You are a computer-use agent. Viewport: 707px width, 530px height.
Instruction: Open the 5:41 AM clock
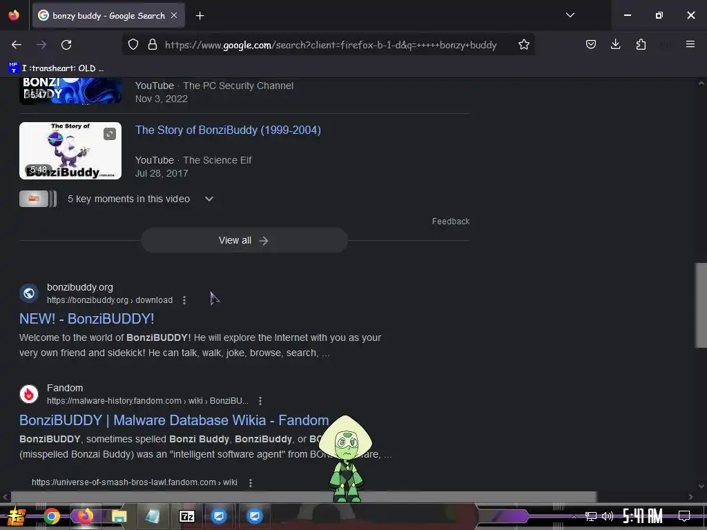(643, 516)
